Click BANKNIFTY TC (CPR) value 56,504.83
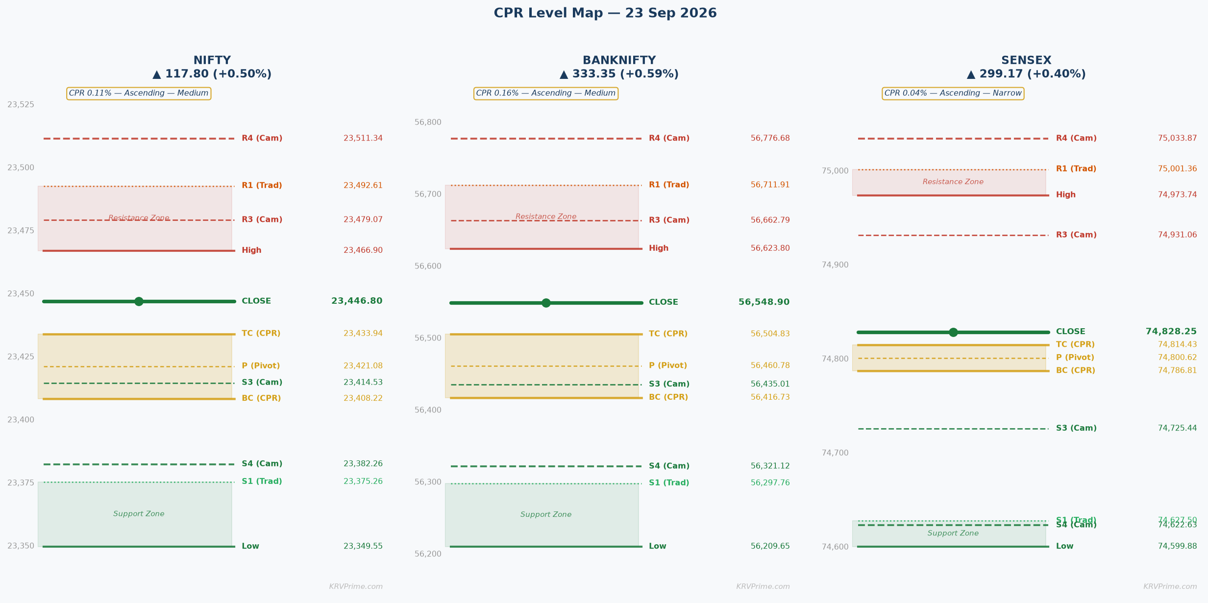The width and height of the screenshot is (1208, 603). click(x=770, y=334)
